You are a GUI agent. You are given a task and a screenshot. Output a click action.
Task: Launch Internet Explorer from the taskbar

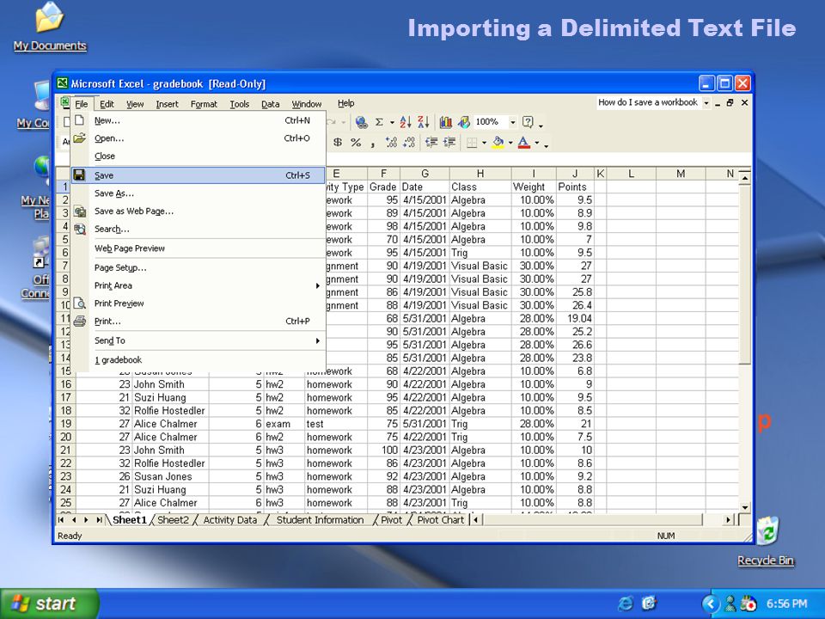[626, 604]
